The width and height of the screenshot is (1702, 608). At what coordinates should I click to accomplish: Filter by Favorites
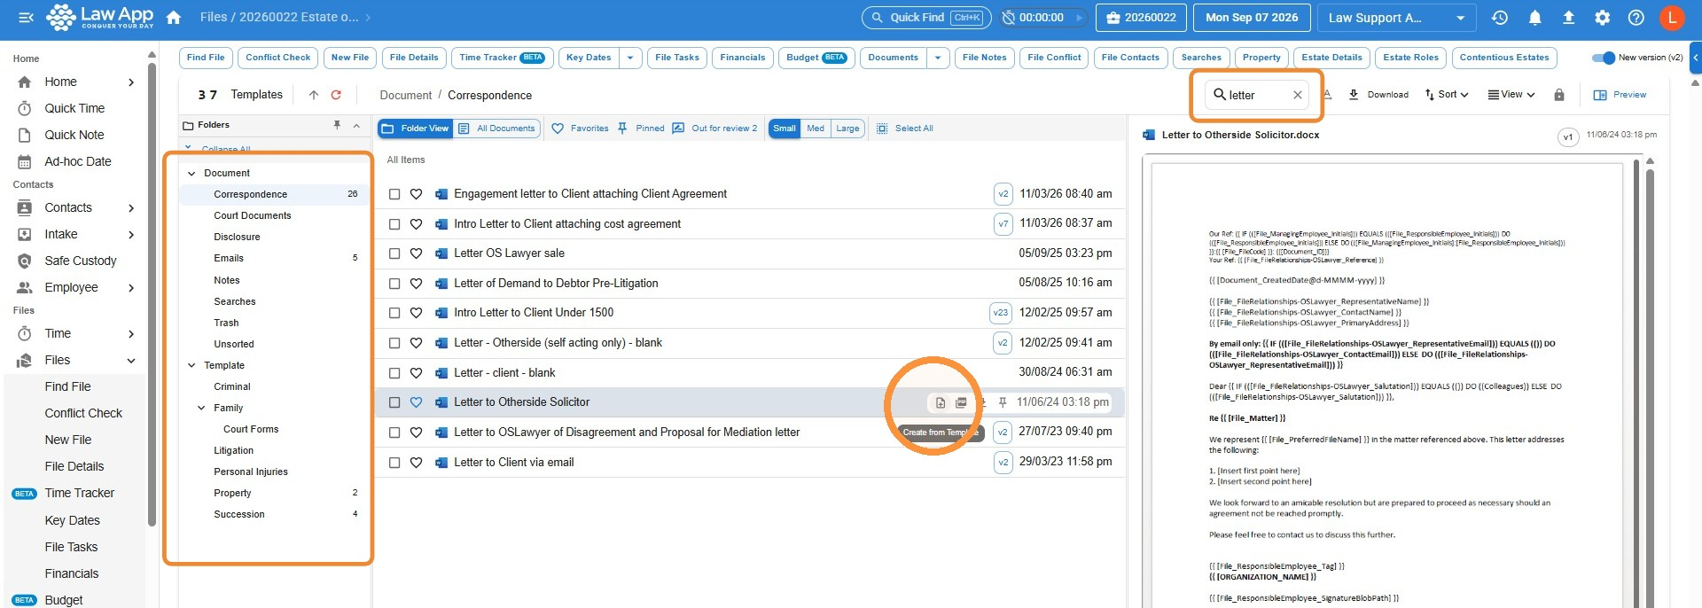(x=580, y=129)
